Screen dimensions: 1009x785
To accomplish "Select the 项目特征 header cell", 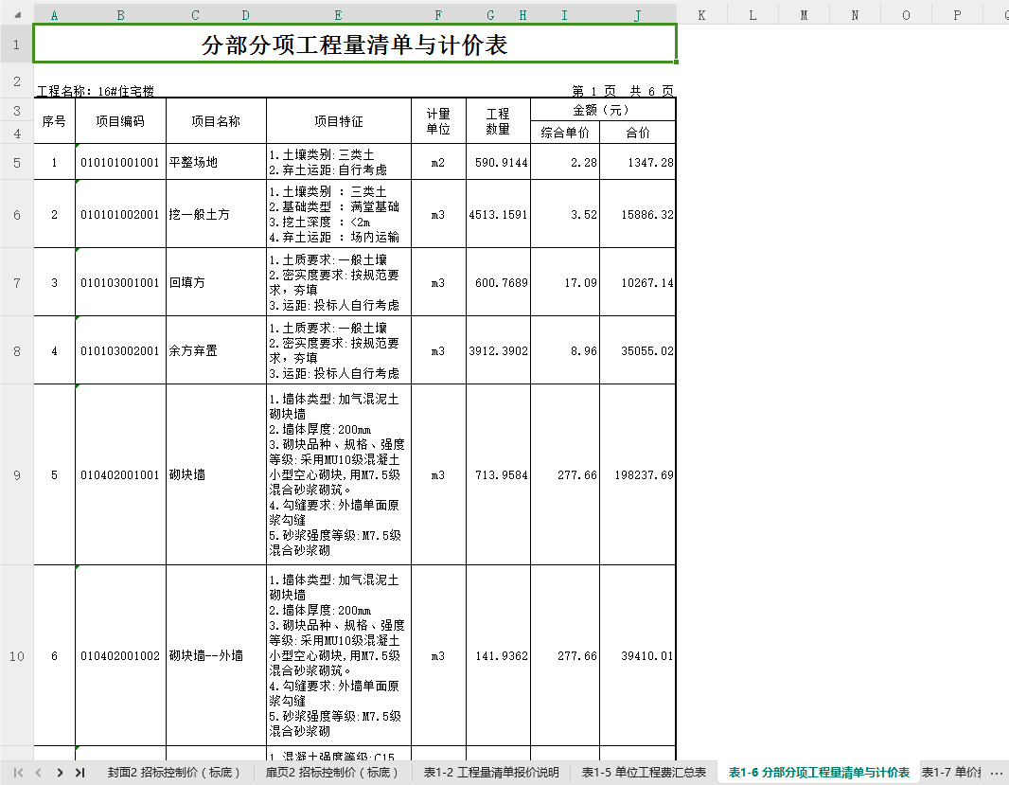I will click(x=339, y=121).
